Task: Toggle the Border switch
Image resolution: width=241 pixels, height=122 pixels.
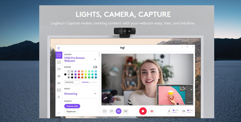Action: pyautogui.click(x=95, y=67)
